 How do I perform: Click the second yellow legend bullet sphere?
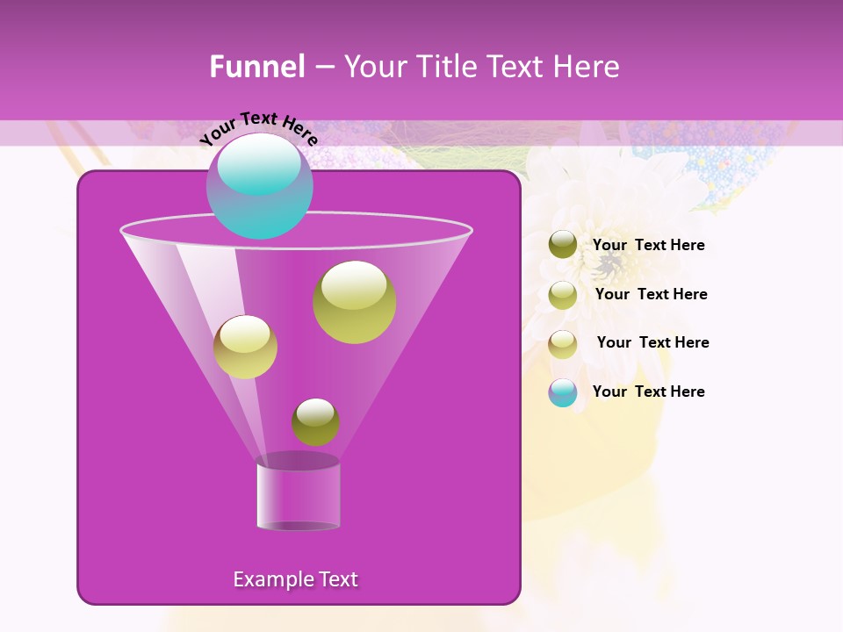click(x=563, y=294)
